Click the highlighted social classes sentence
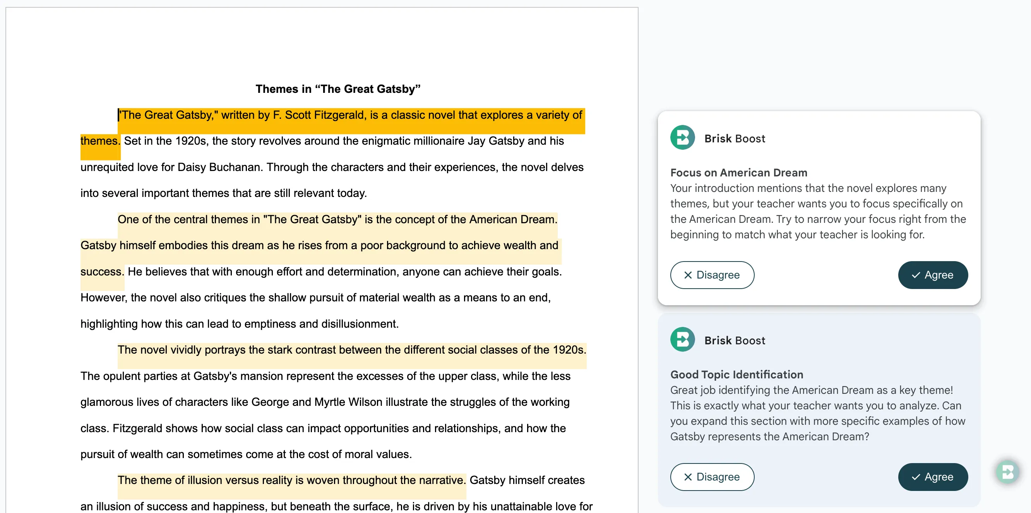Screen dimensions: 1031x513 coord(351,350)
